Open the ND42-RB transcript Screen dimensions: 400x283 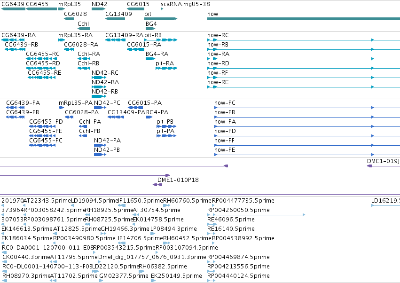coord(99,96)
